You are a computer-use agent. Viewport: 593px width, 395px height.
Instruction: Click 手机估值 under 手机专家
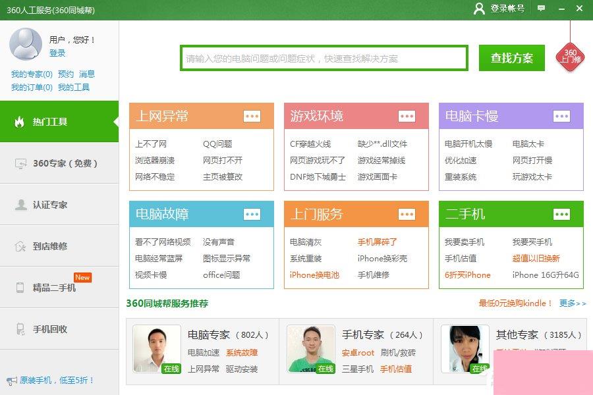pos(396,369)
